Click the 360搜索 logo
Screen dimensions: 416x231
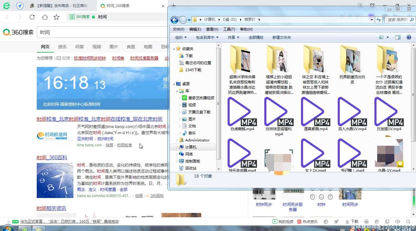pyautogui.click(x=18, y=32)
